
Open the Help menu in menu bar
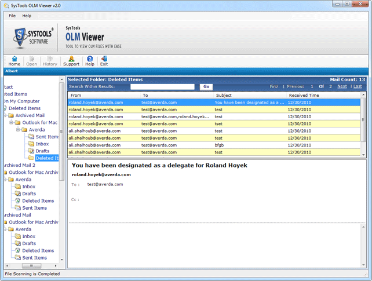point(27,16)
